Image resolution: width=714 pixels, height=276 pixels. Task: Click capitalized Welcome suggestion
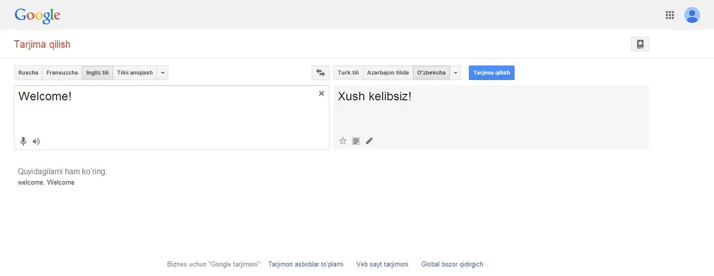61,183
